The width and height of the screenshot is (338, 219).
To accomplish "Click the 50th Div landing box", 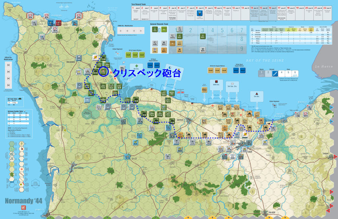I will point(216,84).
